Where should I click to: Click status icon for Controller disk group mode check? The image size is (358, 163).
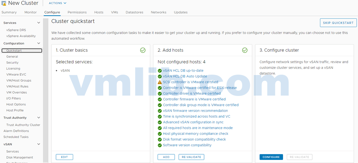(160, 105)
